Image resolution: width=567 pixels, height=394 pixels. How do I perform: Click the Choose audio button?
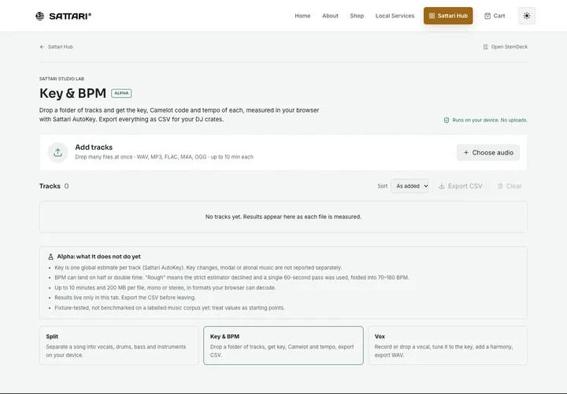(488, 153)
